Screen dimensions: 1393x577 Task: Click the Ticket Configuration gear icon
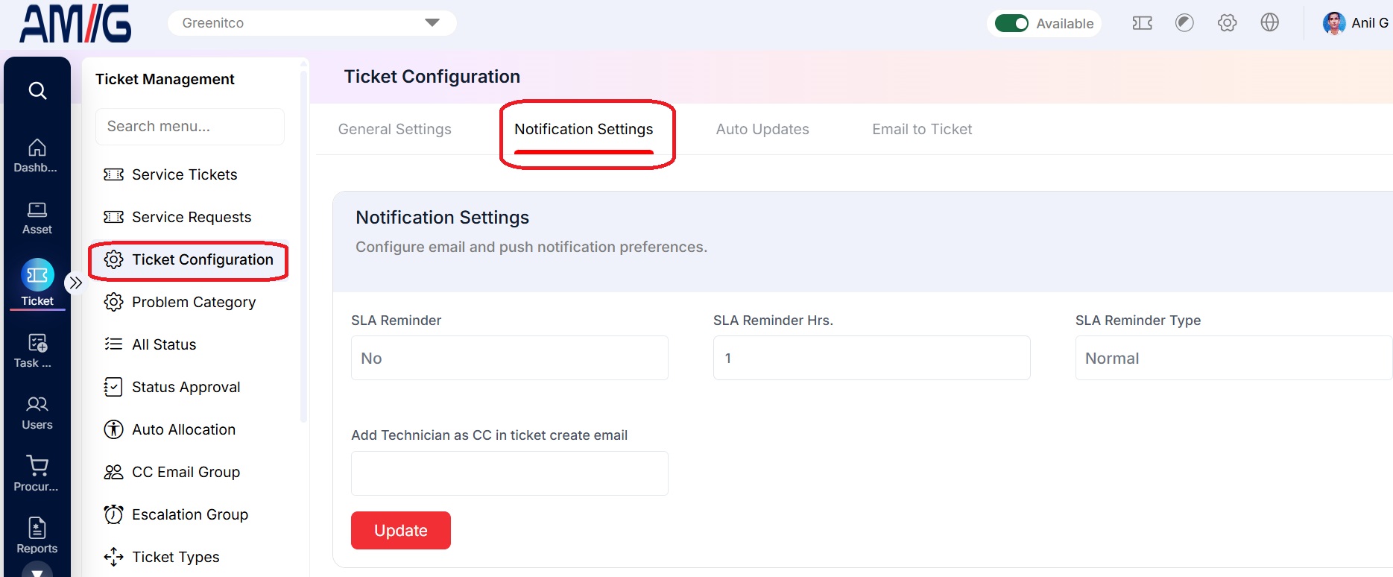point(113,259)
